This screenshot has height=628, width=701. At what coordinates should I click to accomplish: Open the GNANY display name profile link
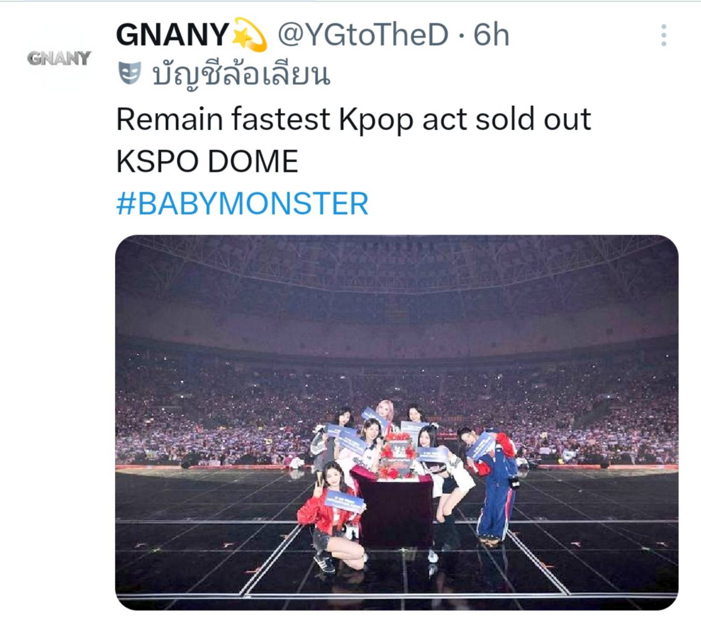click(x=172, y=35)
